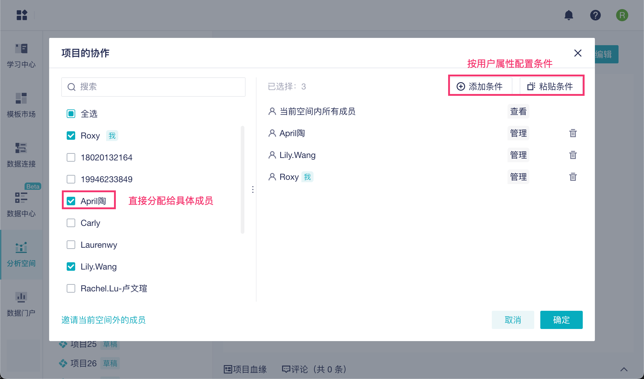This screenshot has height=379, width=644.
Task: Uncheck the Lily.Wang checkbox
Action: [x=71, y=267]
